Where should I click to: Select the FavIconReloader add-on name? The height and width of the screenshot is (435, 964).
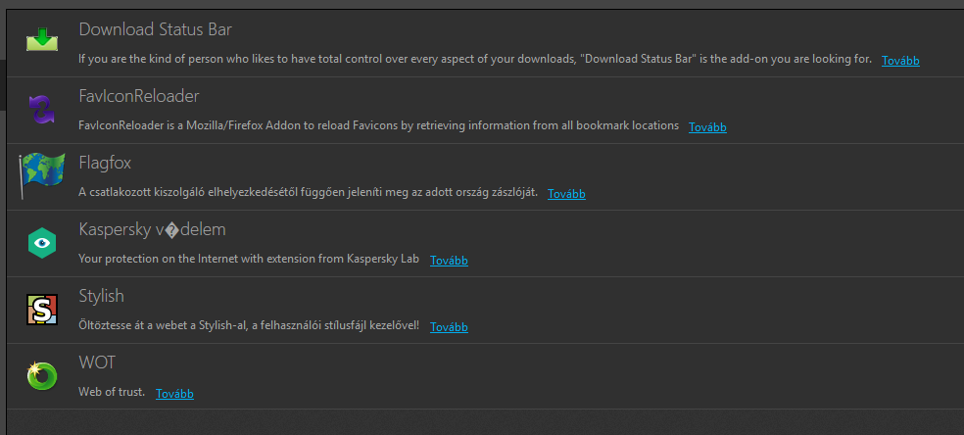(x=139, y=96)
